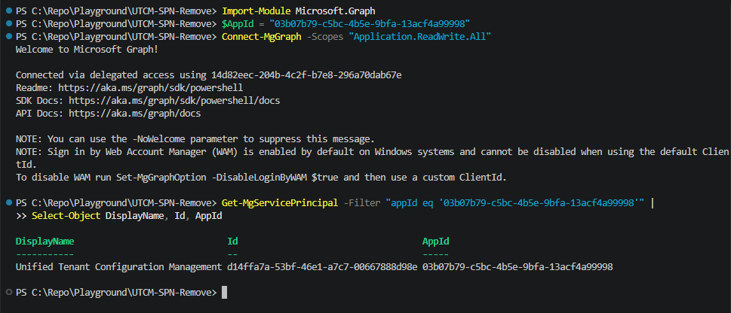Image resolution: width=731 pixels, height=313 pixels.
Task: Click the command dot beside Import-Module Microsoft.Graph
Action: tap(9, 11)
